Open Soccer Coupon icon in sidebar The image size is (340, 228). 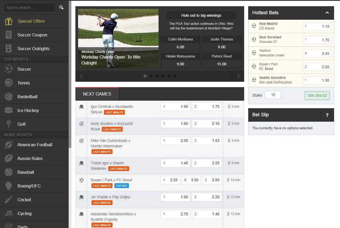pos(9,35)
